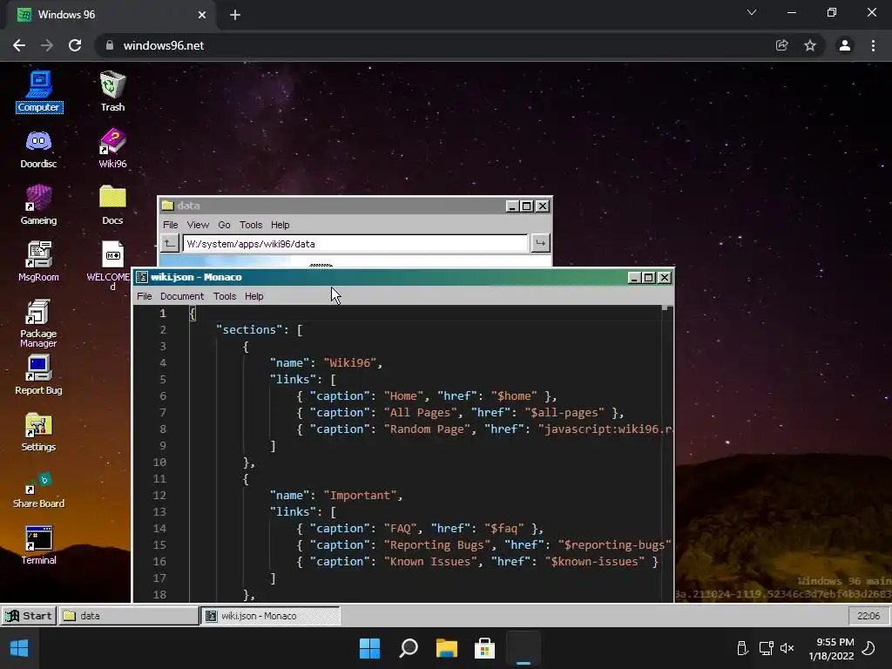Open the Help menu in data window
892x669 pixels.
[280, 225]
